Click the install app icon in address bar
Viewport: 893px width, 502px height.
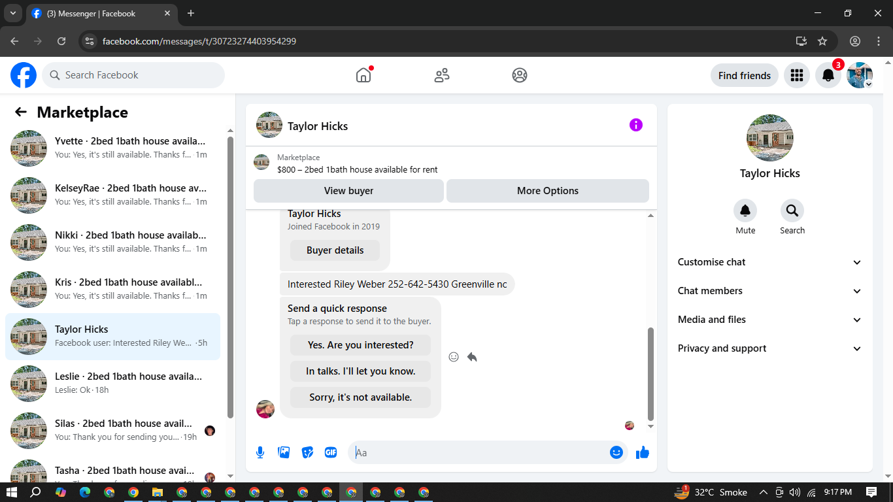coord(801,41)
